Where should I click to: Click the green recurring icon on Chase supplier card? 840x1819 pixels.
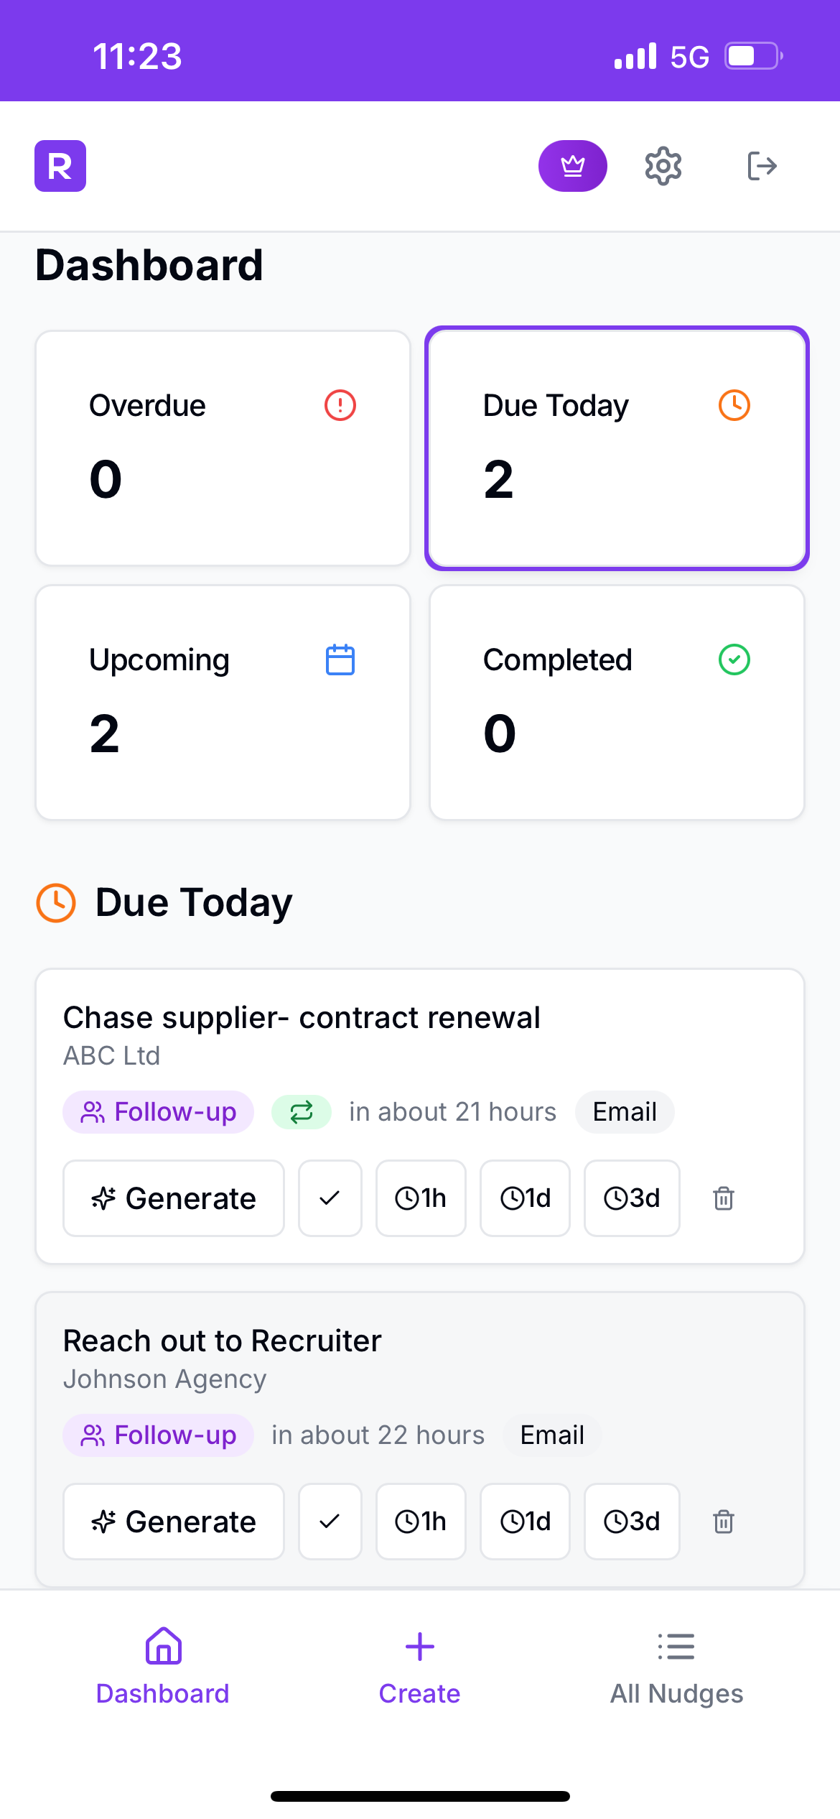[x=301, y=1111]
